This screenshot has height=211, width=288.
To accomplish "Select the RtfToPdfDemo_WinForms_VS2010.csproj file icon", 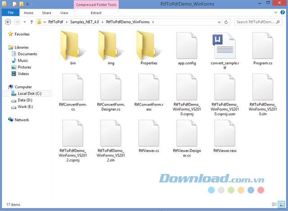I will click(x=187, y=87).
